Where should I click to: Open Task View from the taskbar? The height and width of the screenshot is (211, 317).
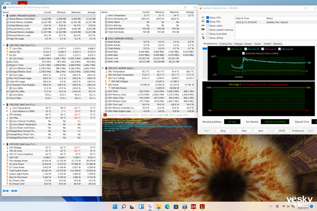click(132, 206)
